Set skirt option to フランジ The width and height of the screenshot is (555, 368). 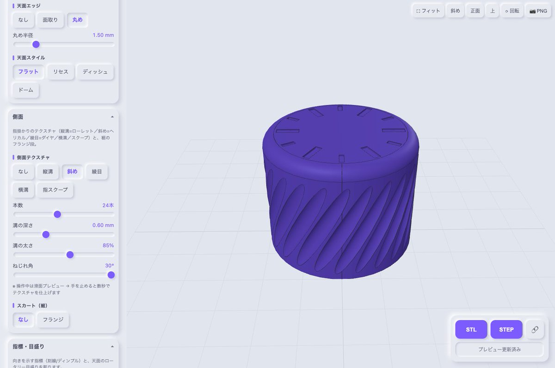(53, 320)
